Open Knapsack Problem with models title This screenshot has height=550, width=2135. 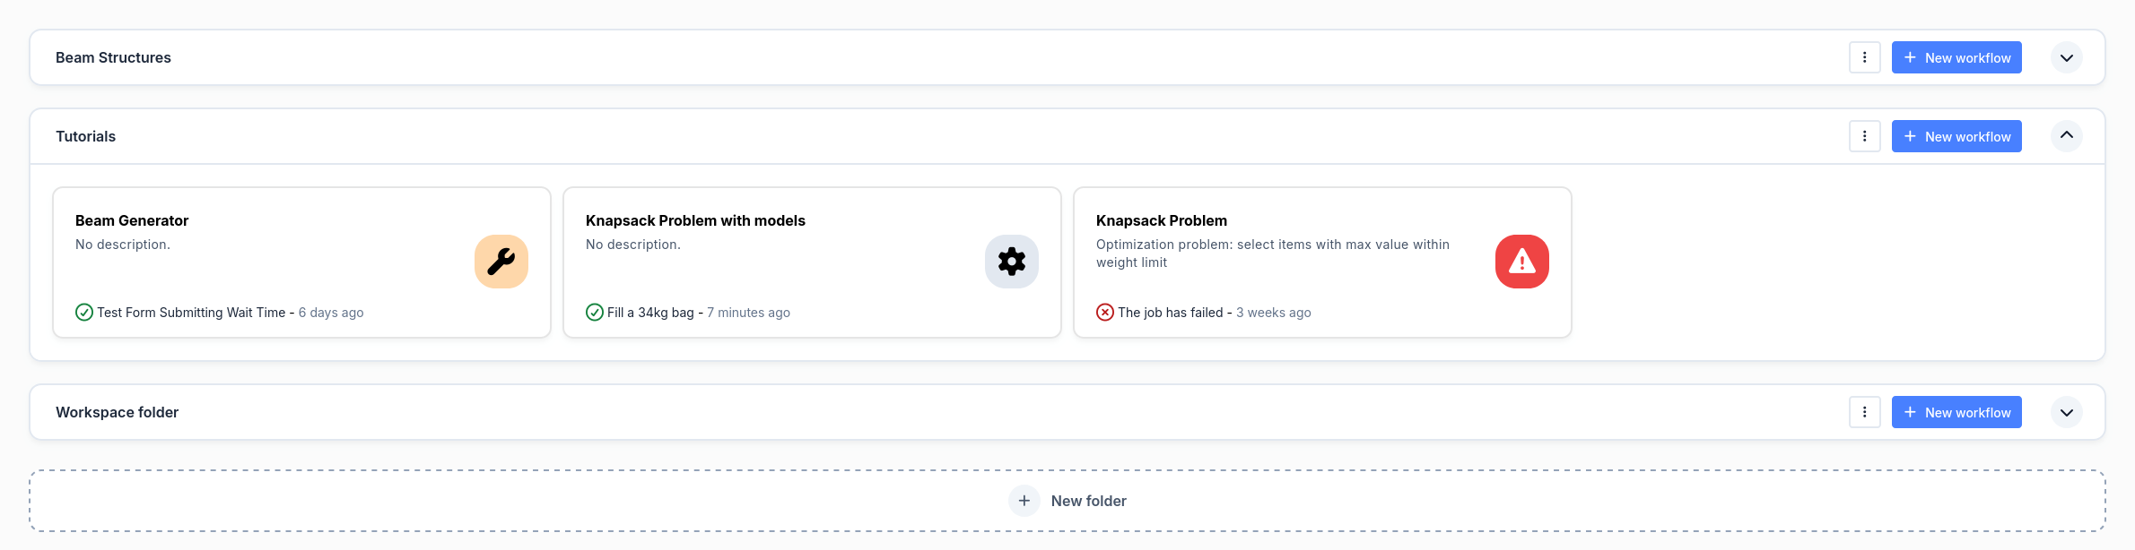[x=695, y=220]
